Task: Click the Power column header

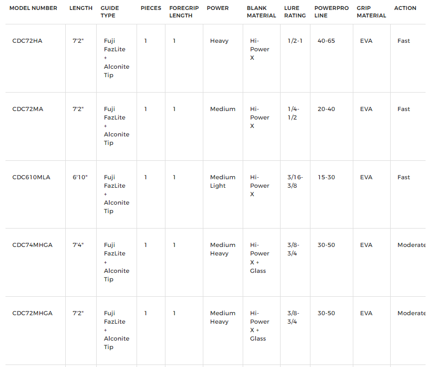Action: (218, 8)
